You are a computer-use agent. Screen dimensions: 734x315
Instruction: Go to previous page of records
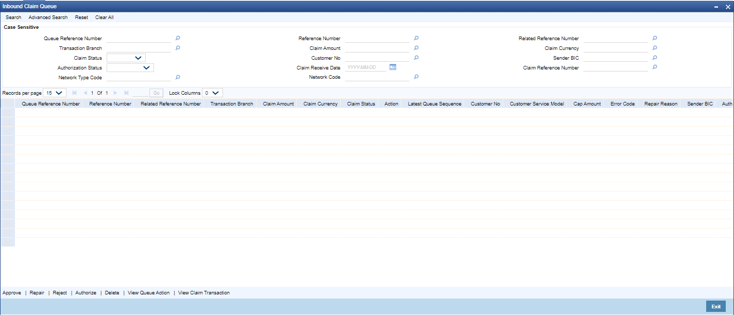85,93
